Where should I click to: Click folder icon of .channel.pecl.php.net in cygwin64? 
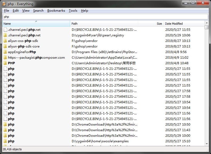pyautogui.click(x=5, y=35)
